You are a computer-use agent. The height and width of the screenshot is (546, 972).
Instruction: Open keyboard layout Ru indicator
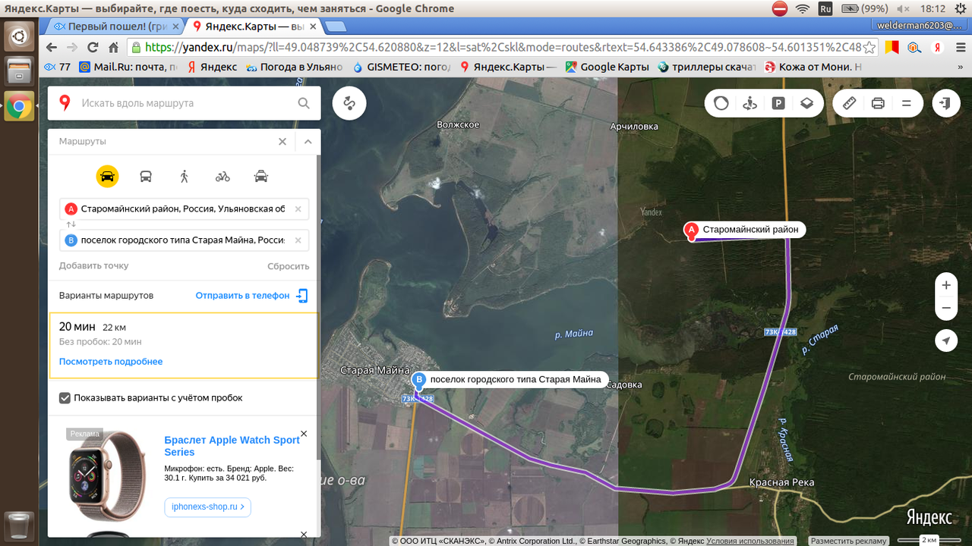coord(825,9)
